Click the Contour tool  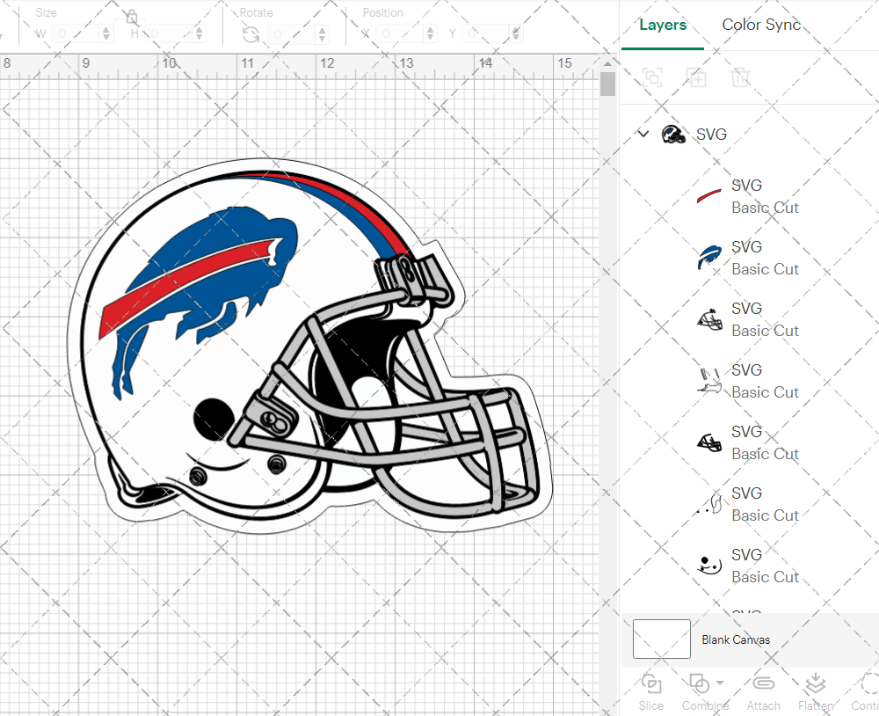[x=866, y=692]
